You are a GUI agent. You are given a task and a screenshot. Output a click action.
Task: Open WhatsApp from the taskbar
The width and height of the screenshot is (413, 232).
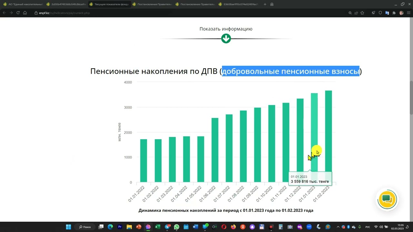(x=176, y=227)
